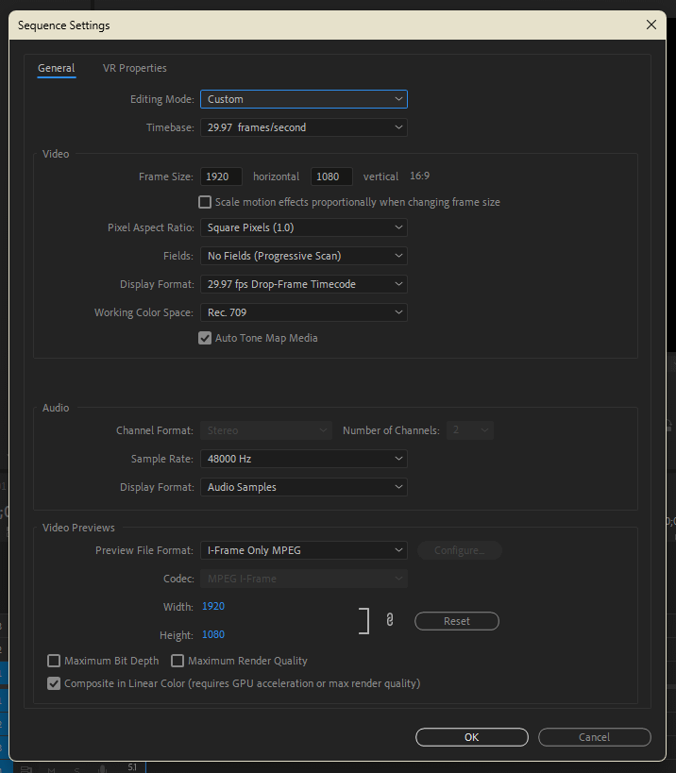This screenshot has width=676, height=773.
Task: Open Pixel Aspect Ratio dropdown
Action: (303, 227)
